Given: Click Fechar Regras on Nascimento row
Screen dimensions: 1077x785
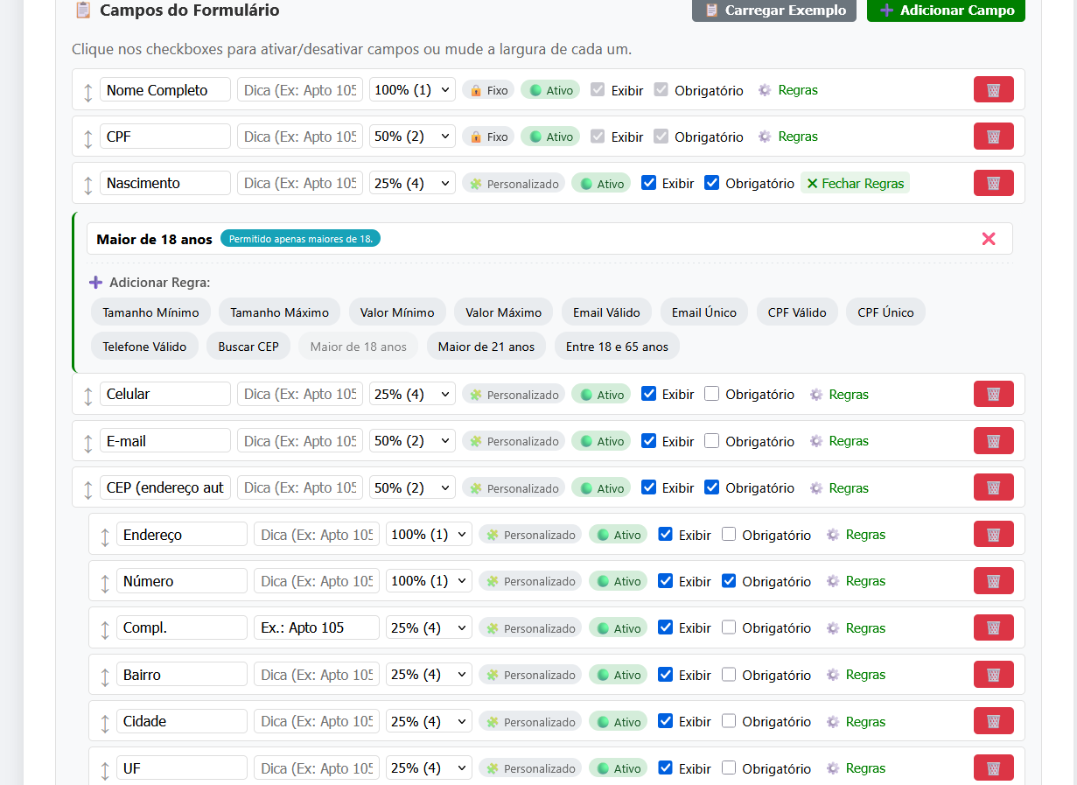Looking at the screenshot, I should coord(855,183).
